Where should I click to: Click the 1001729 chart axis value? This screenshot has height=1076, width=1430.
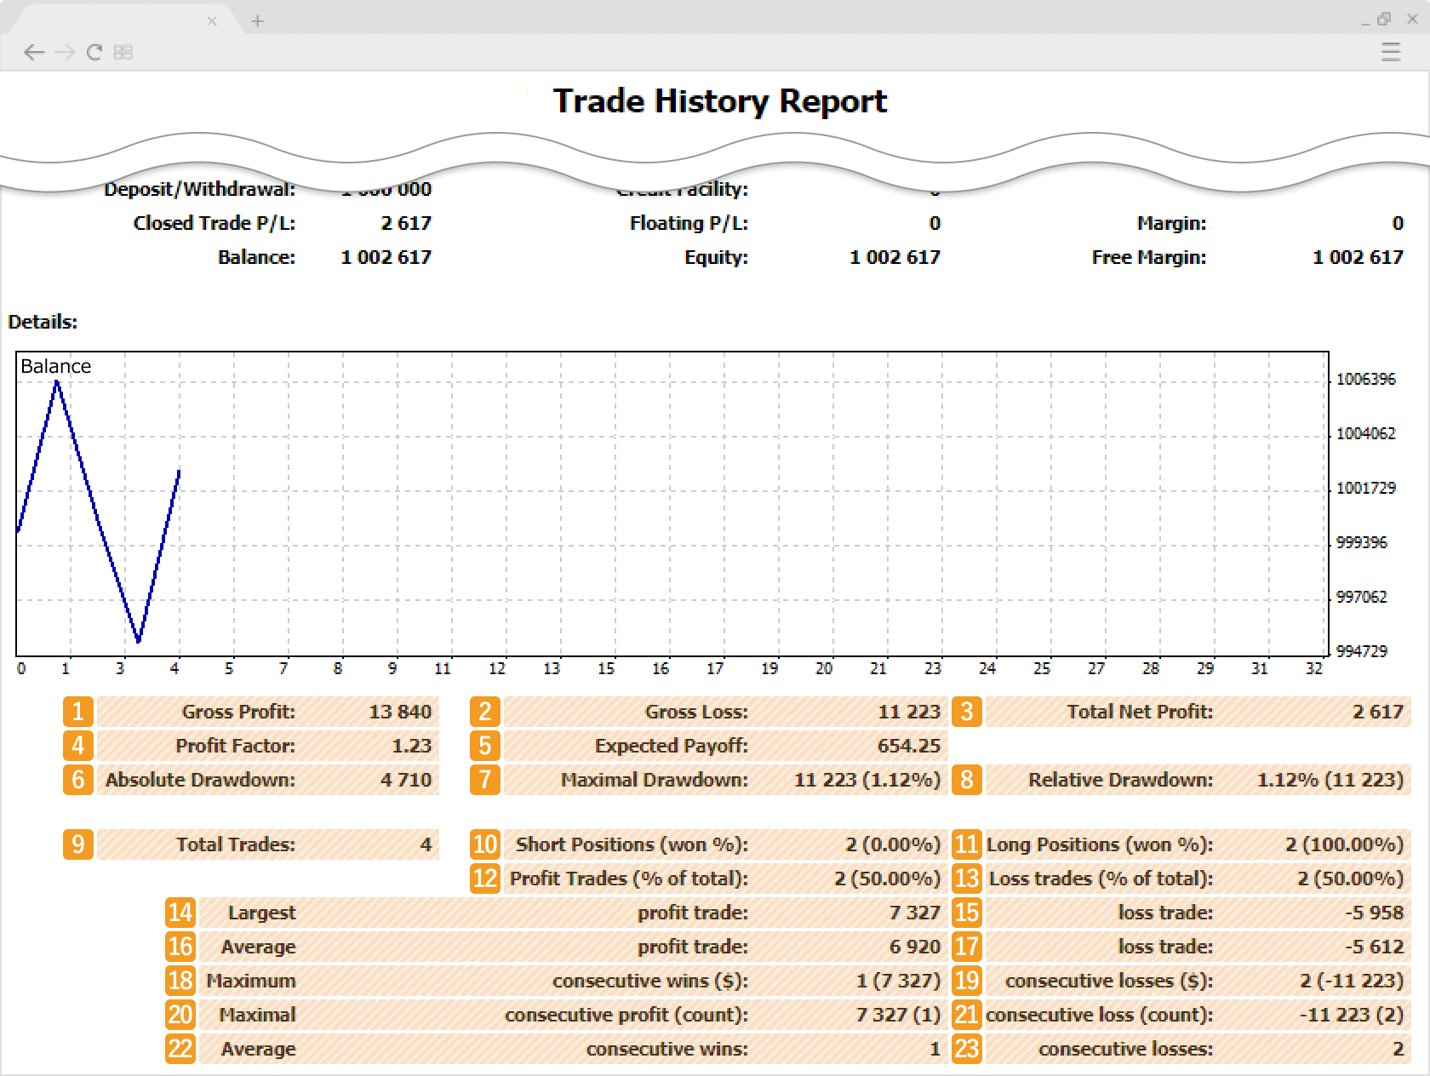coord(1365,488)
